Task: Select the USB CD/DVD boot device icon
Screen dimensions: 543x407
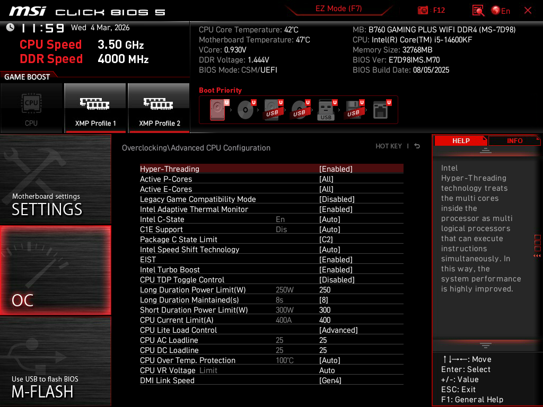Action: click(301, 110)
